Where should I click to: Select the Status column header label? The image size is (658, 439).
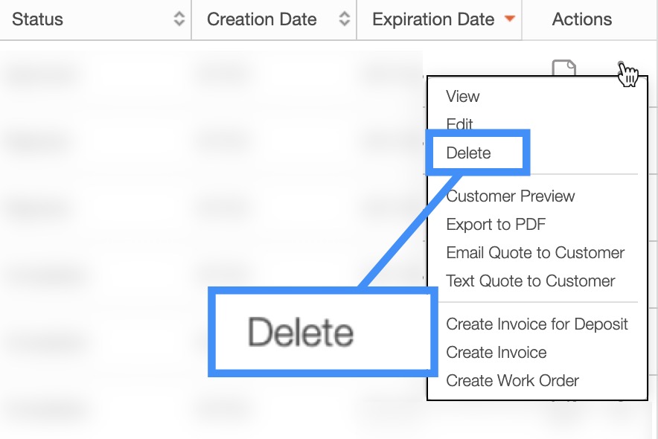click(x=37, y=20)
